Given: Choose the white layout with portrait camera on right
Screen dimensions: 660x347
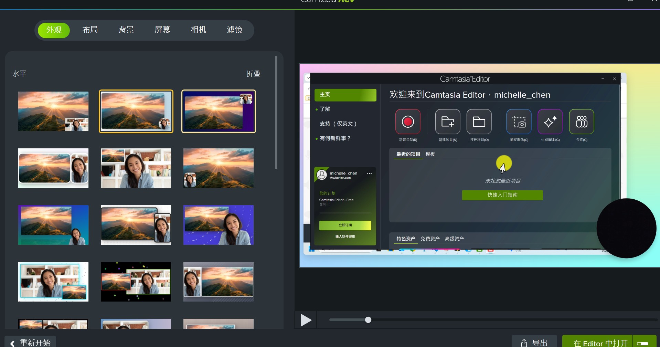Looking at the screenshot, I should pos(53,168).
